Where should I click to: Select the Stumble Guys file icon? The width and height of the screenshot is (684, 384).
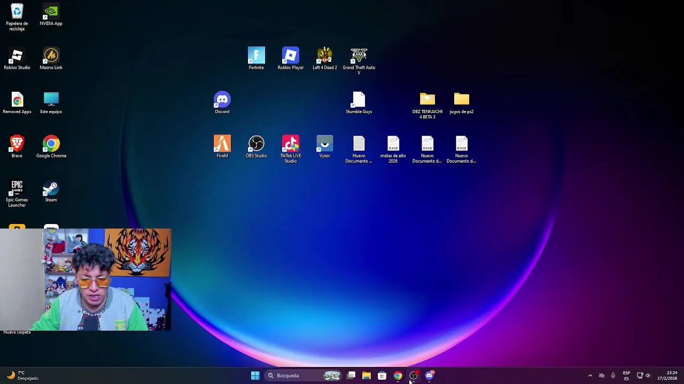click(x=359, y=103)
